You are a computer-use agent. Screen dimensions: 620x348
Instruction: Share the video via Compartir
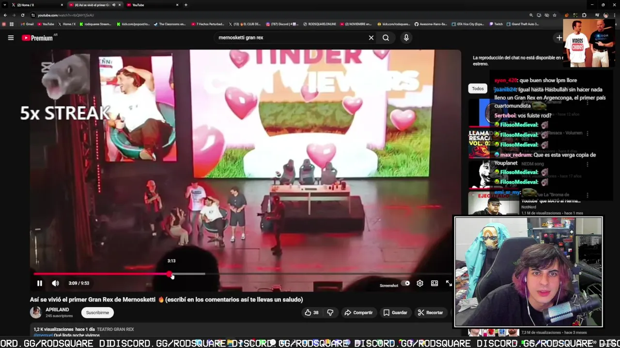pos(358,313)
